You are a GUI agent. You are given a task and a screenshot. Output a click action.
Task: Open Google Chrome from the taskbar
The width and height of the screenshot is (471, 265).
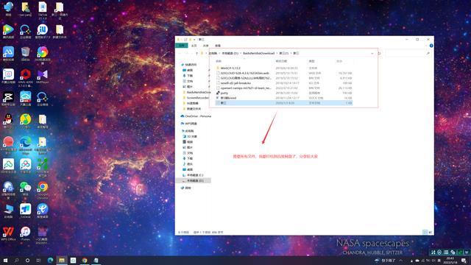click(x=85, y=260)
